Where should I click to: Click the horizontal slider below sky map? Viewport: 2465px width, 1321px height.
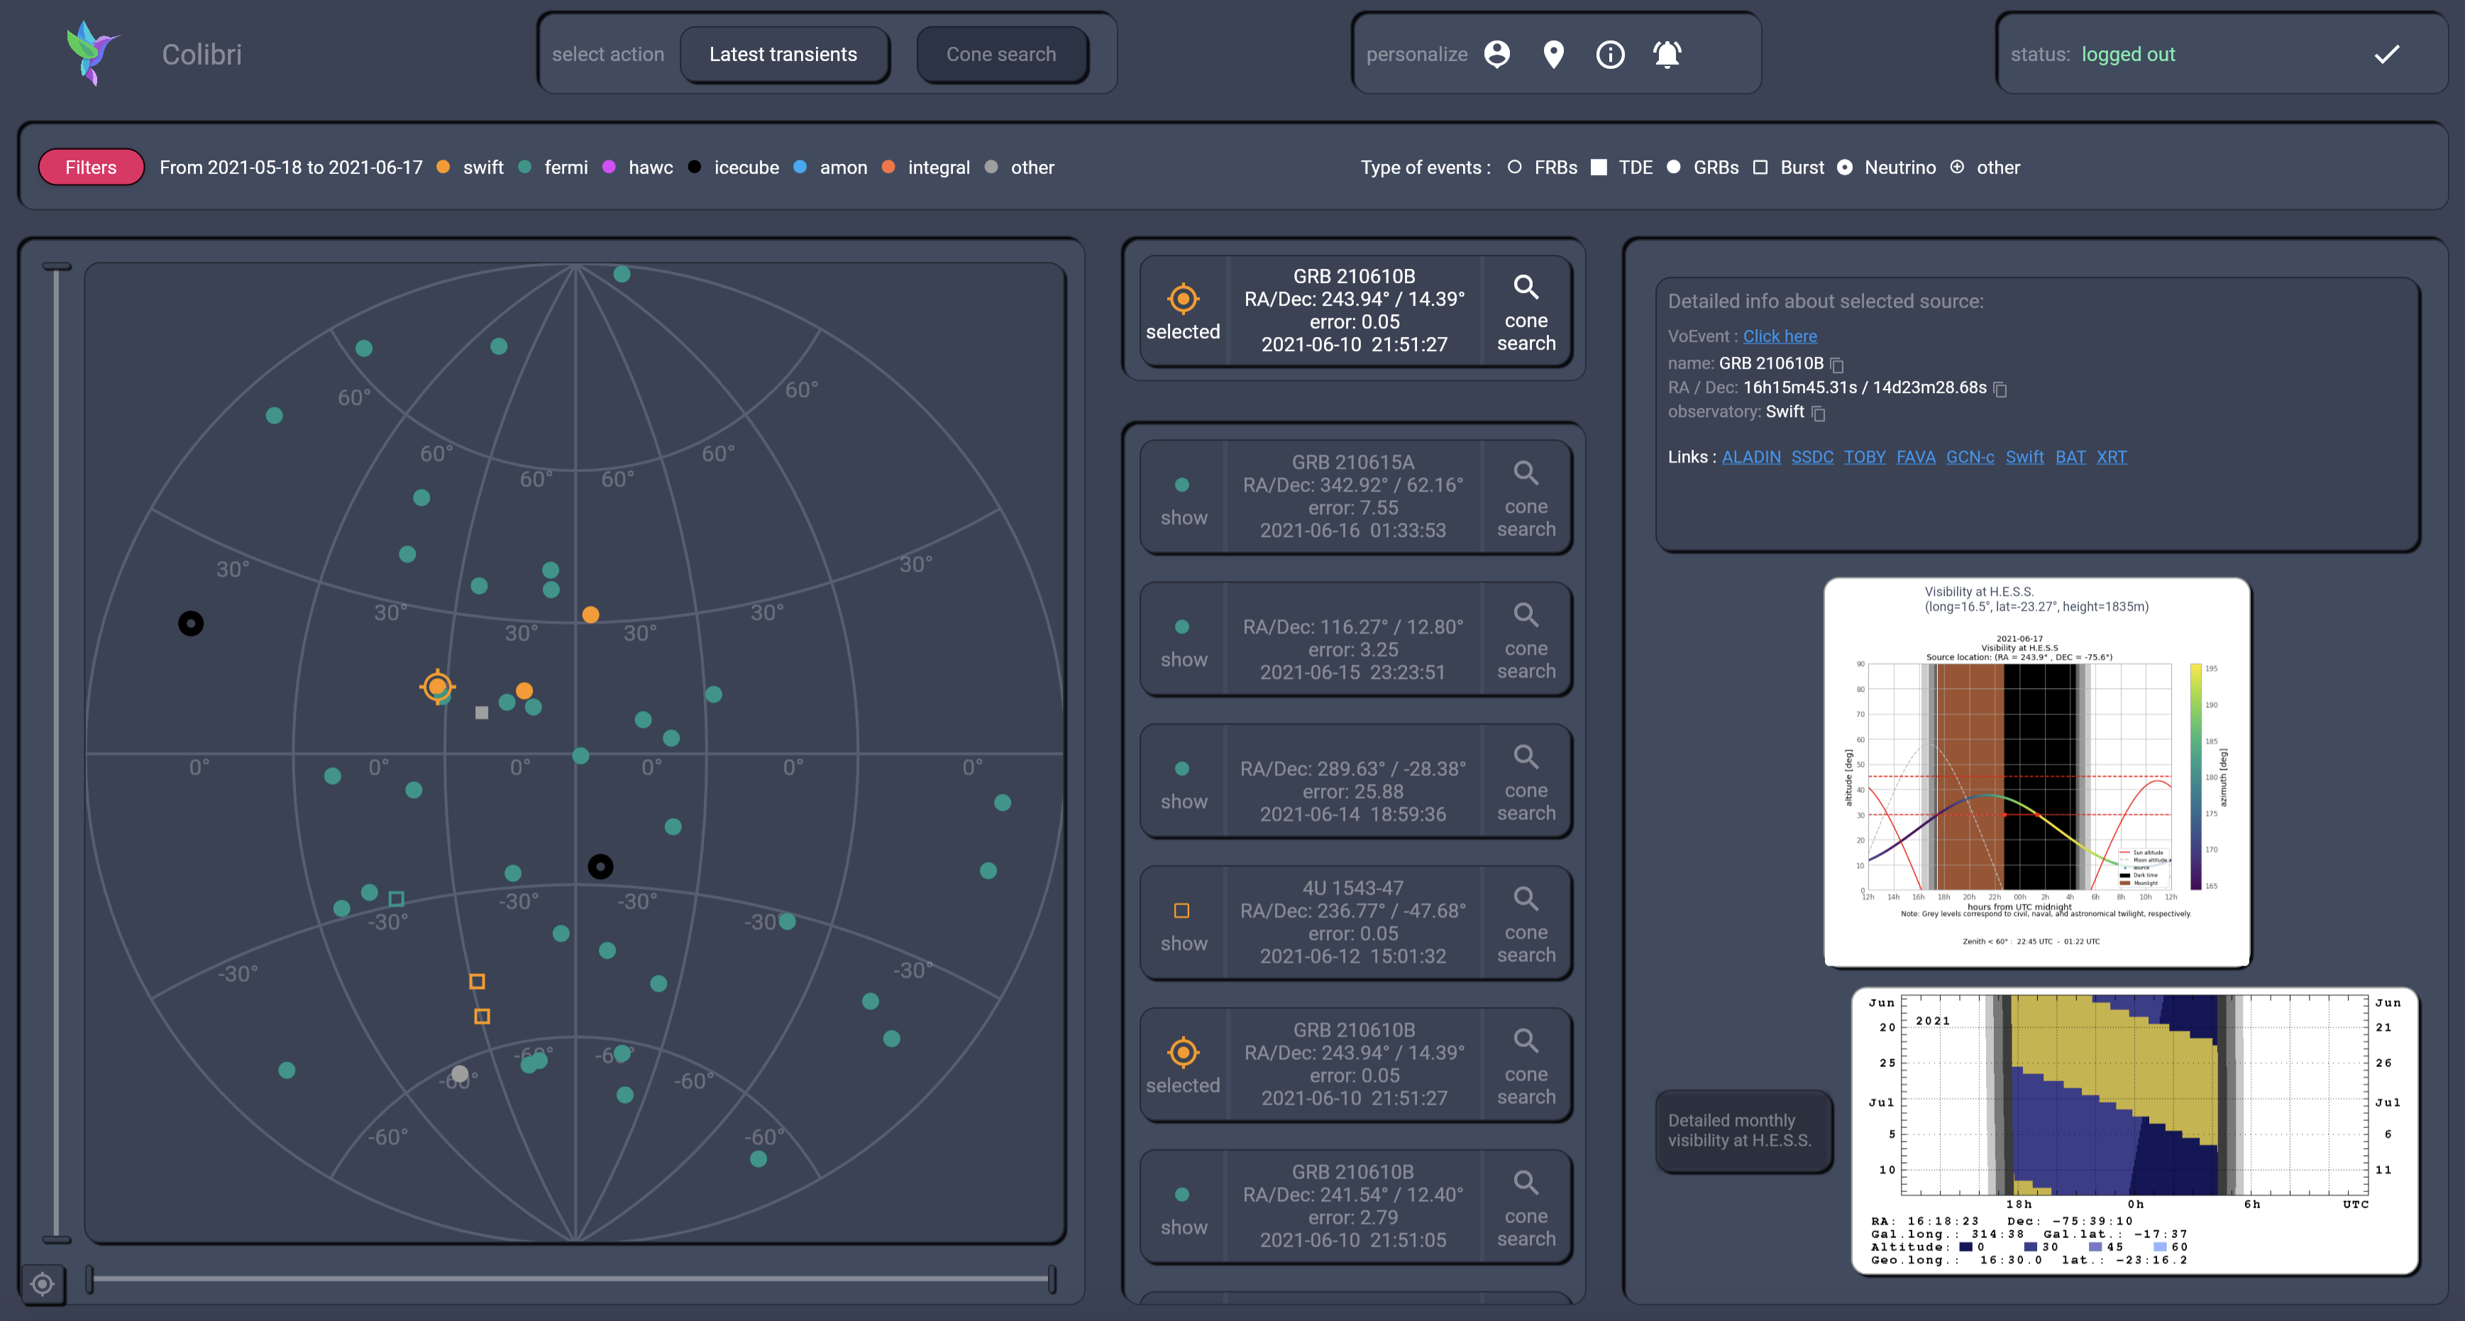point(571,1278)
